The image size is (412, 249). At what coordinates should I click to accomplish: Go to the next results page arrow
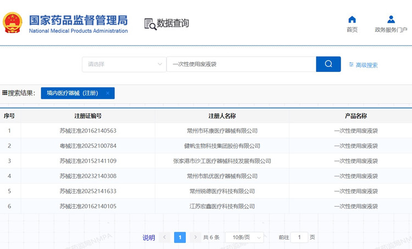(x=195, y=237)
